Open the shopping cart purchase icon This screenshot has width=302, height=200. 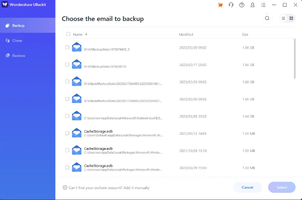tap(220, 5)
